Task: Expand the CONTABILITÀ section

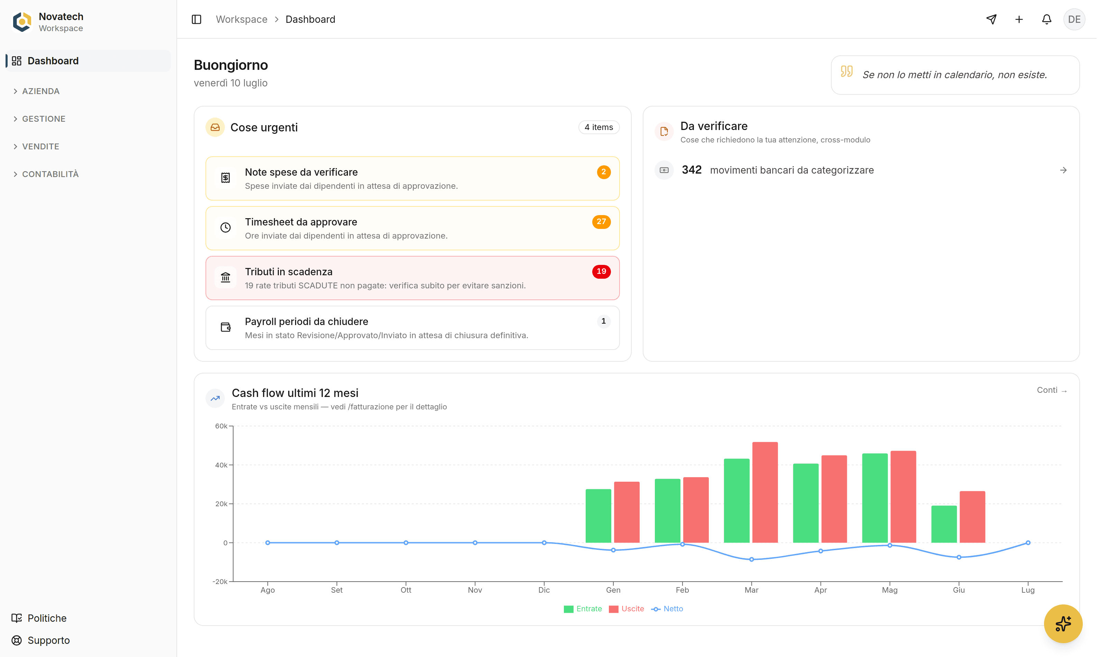Action: pyautogui.click(x=51, y=174)
